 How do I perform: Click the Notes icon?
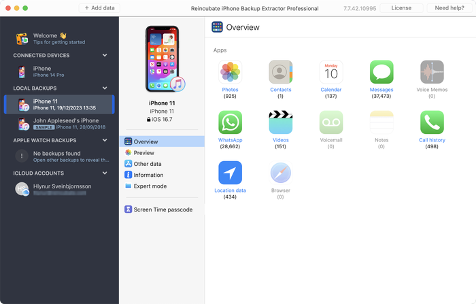point(381,122)
